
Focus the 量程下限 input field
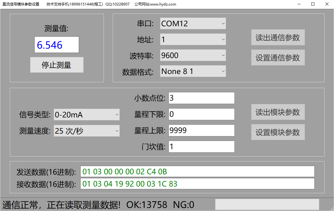point(201,114)
